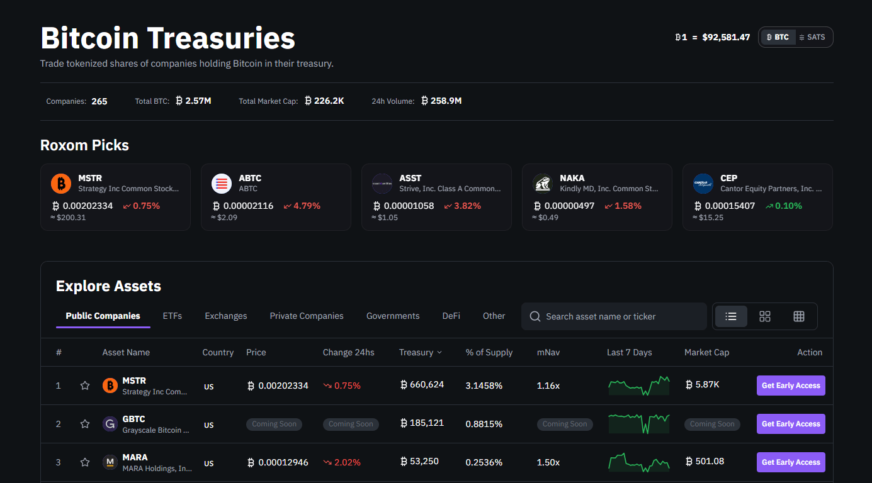Image resolution: width=872 pixels, height=483 pixels.
Task: Click the Total BTC 2.57M stat
Action: 173,101
